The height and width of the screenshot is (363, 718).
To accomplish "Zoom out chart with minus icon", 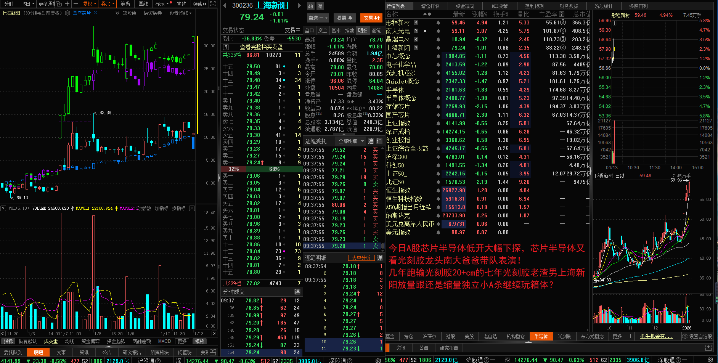I will tap(75, 4).
